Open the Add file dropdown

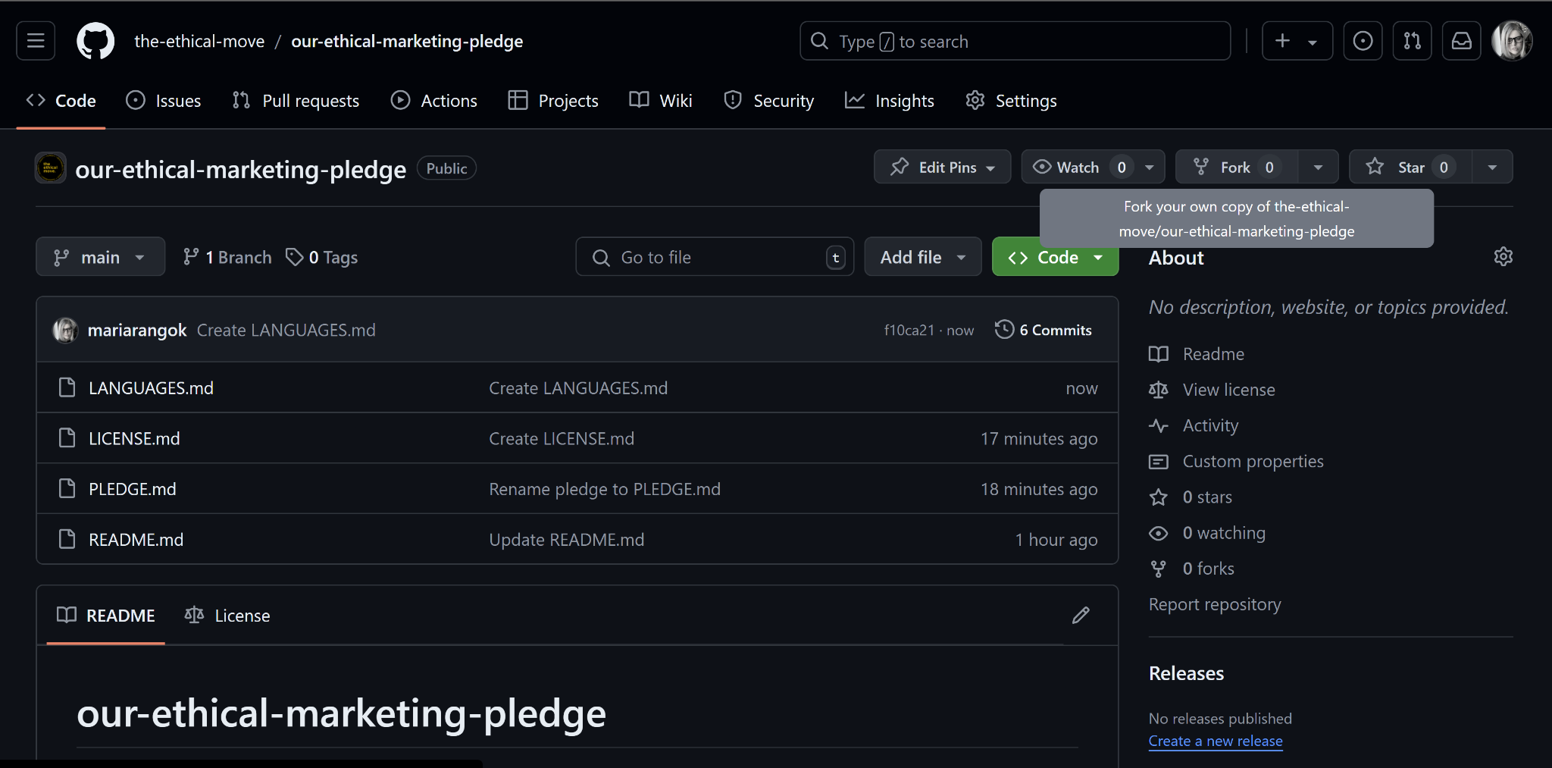point(922,256)
